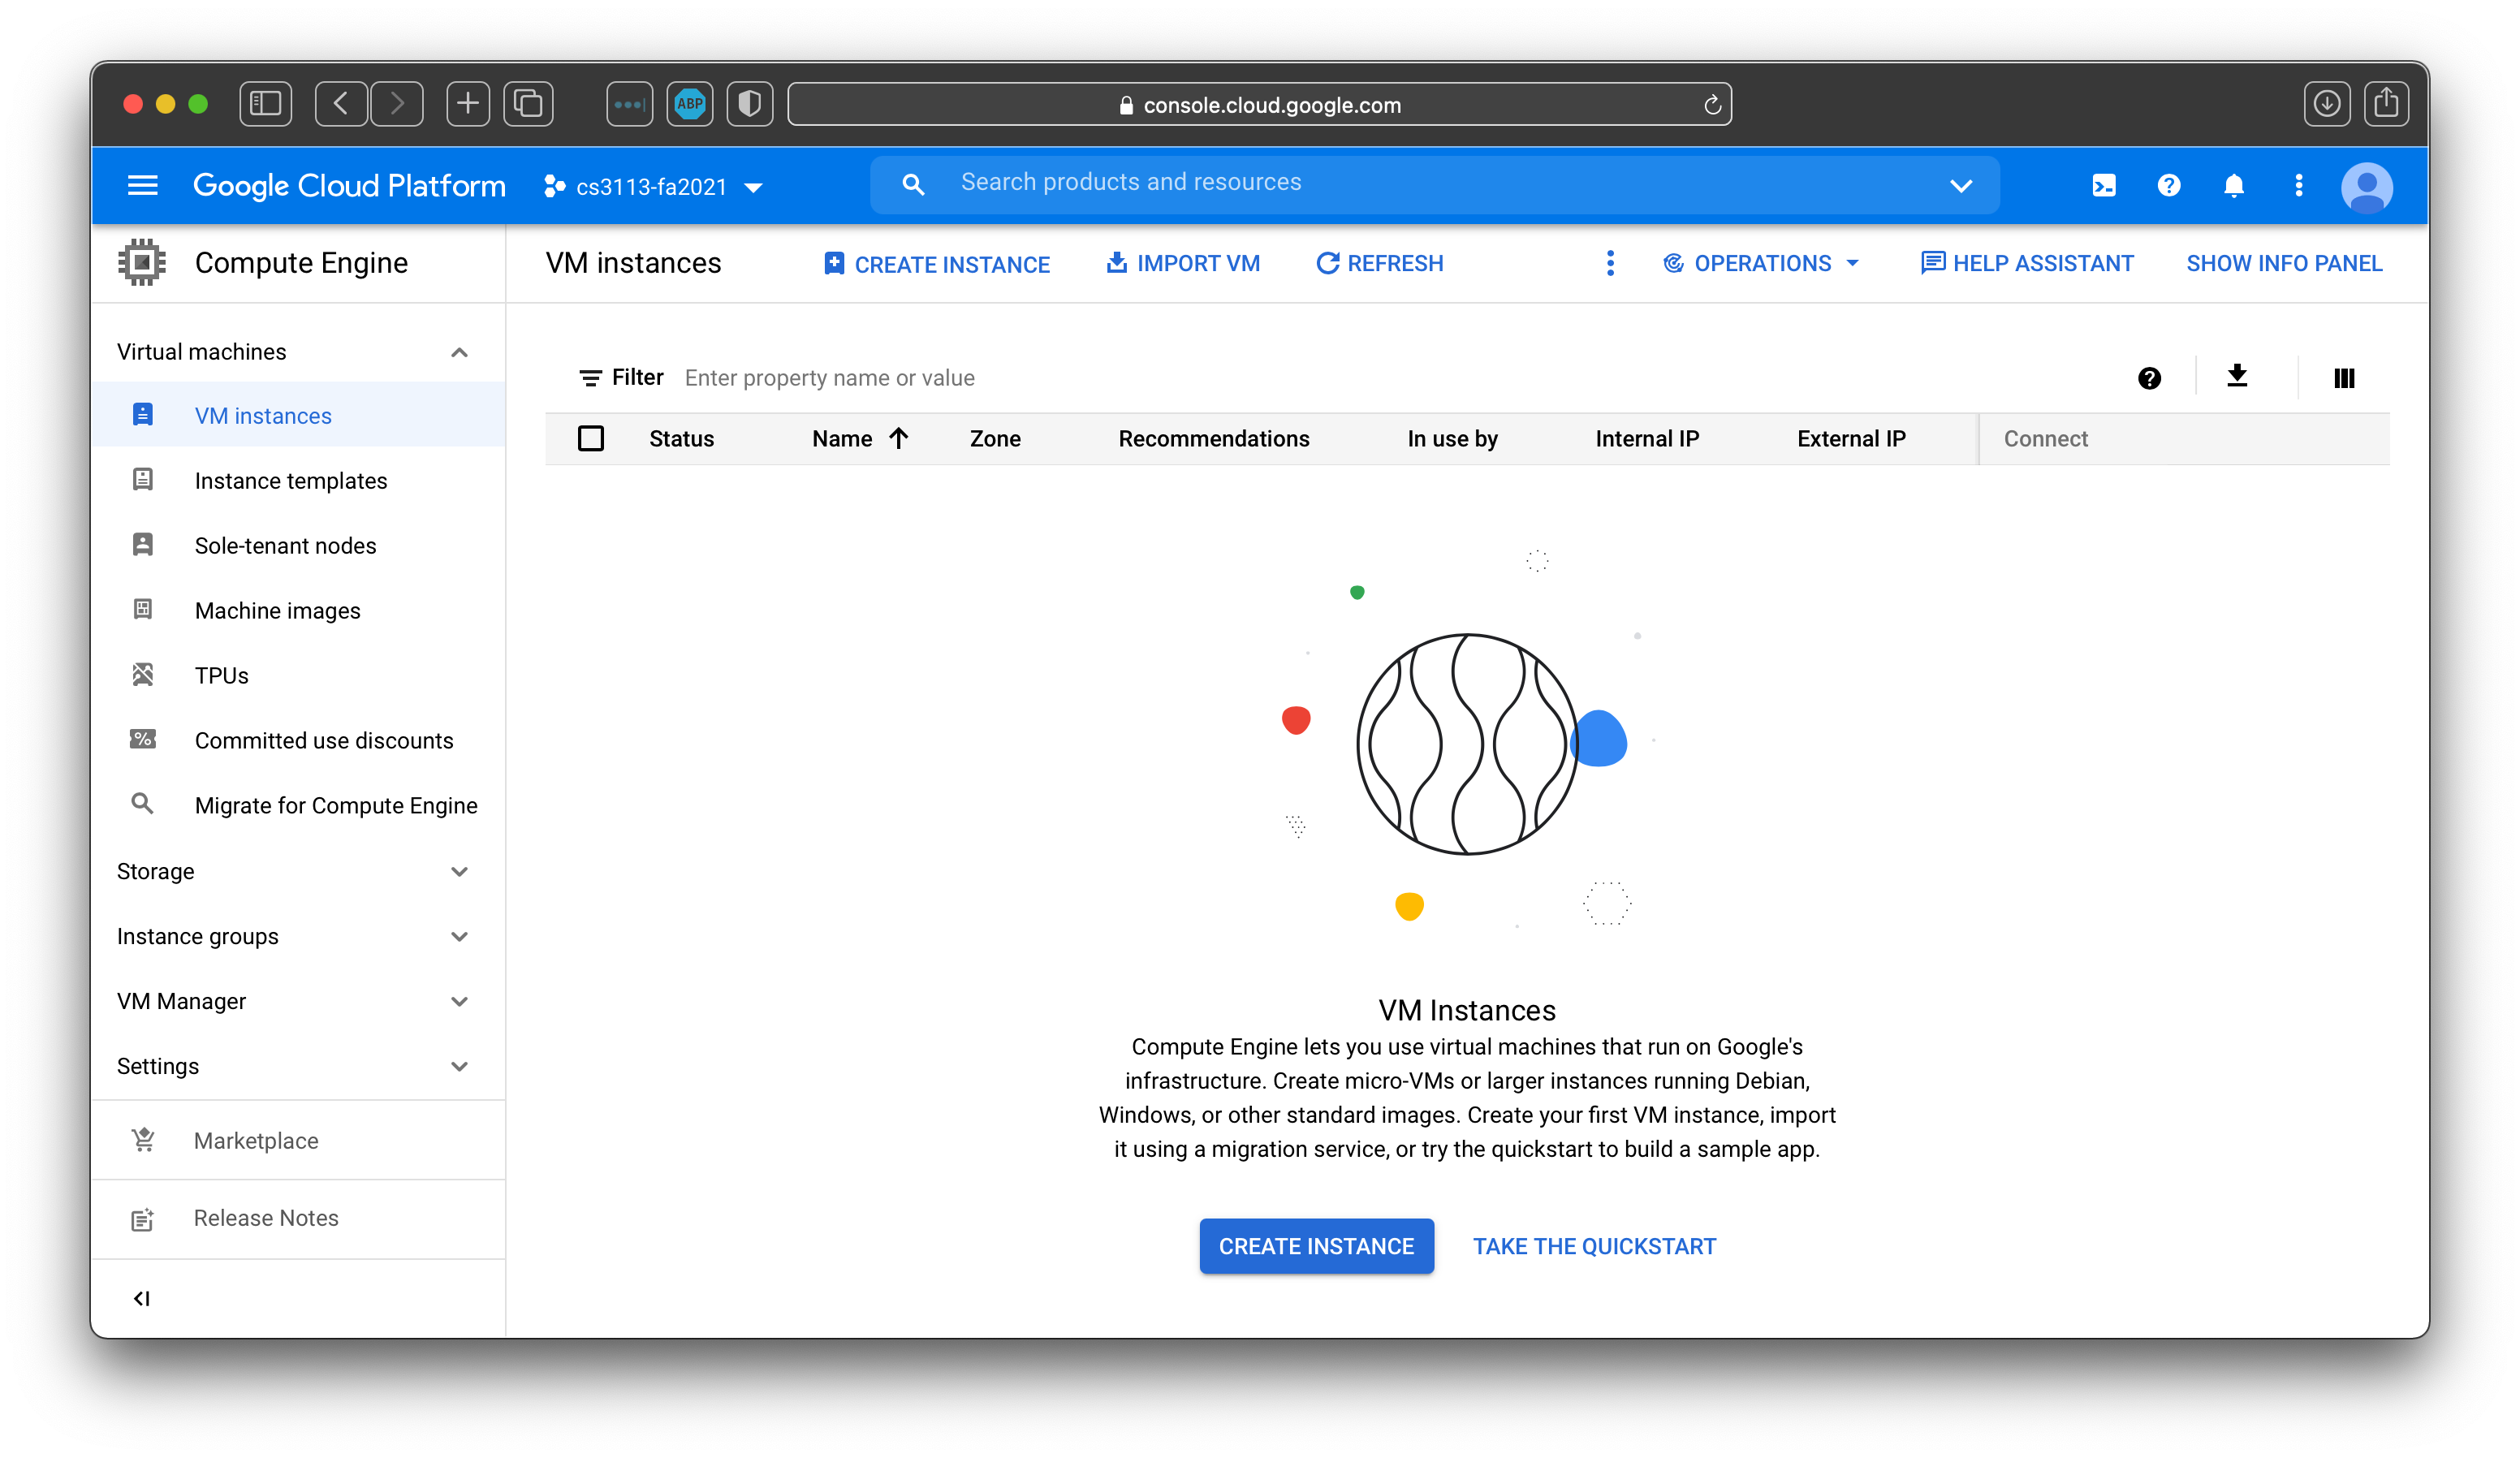Open Committed use discounts
Screen dimensions: 2520x1458
[x=297, y=740]
